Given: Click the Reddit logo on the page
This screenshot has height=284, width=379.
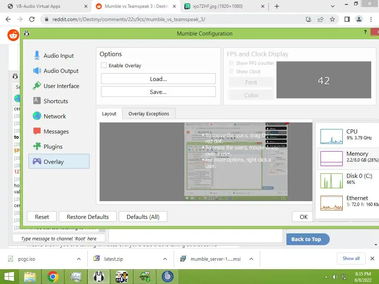Looking at the screenshot, I should pos(13,35).
